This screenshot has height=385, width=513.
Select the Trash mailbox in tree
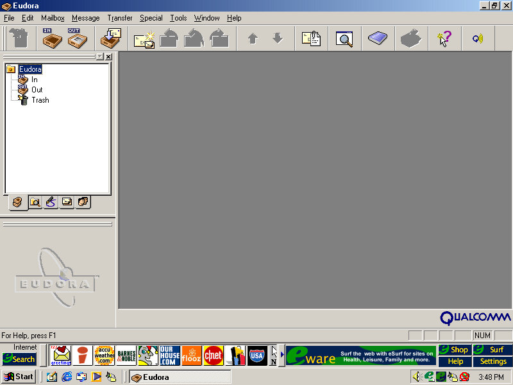pos(40,100)
